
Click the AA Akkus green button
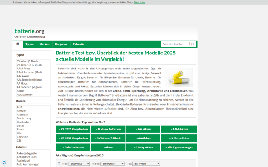(143, 138)
